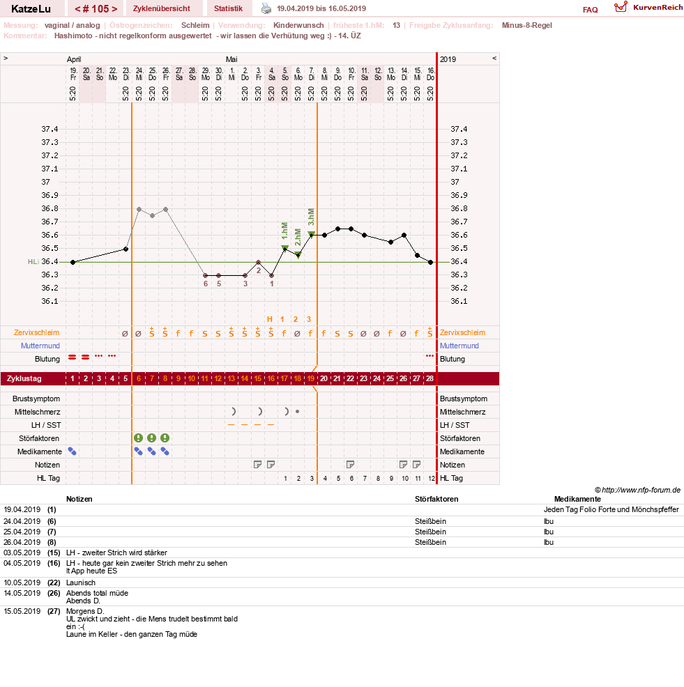Click the Medikamente pill icon on cycle day 1
Image resolution: width=684 pixels, height=687 pixels.
tap(73, 451)
